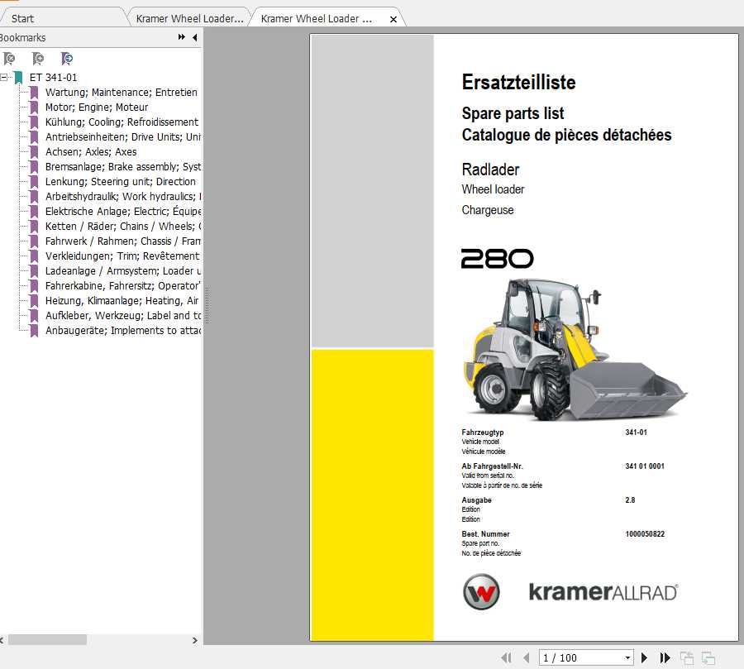Open Fahrwerk / Rahmen; Chassis bookmark
The width and height of the screenshot is (744, 669).
point(123,241)
